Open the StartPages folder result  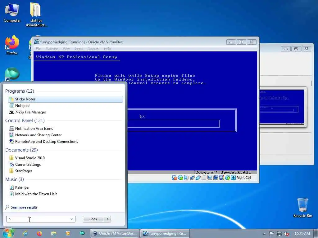pyautogui.click(x=65, y=171)
